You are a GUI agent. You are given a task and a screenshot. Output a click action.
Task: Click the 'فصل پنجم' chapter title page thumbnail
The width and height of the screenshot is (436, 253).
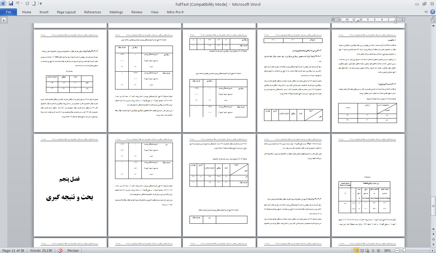click(x=70, y=185)
